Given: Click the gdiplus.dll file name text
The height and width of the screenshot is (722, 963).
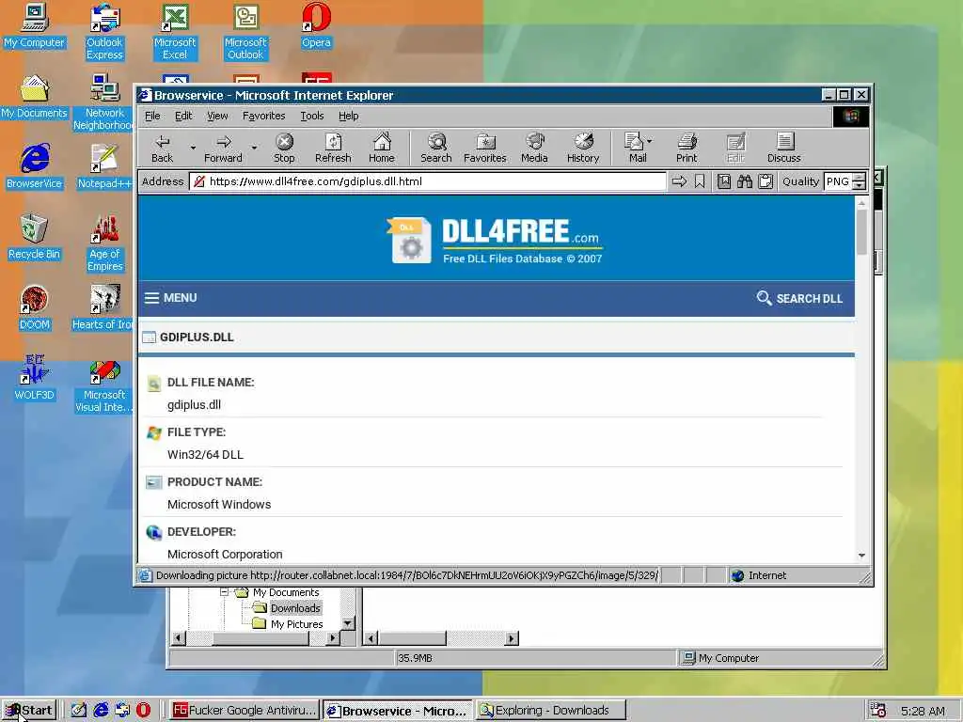Looking at the screenshot, I should tap(194, 404).
